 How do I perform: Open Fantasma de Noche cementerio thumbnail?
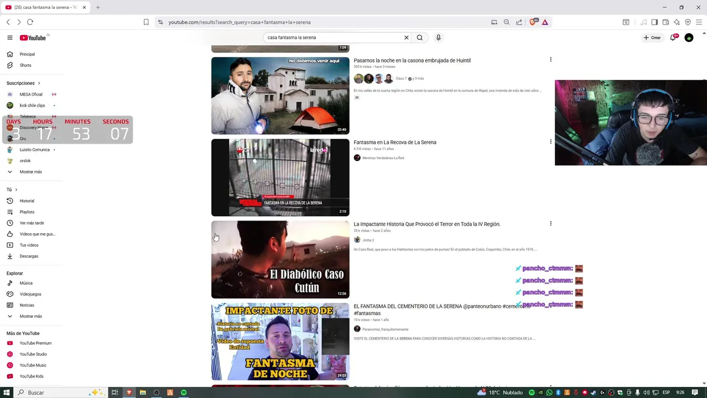(280, 342)
